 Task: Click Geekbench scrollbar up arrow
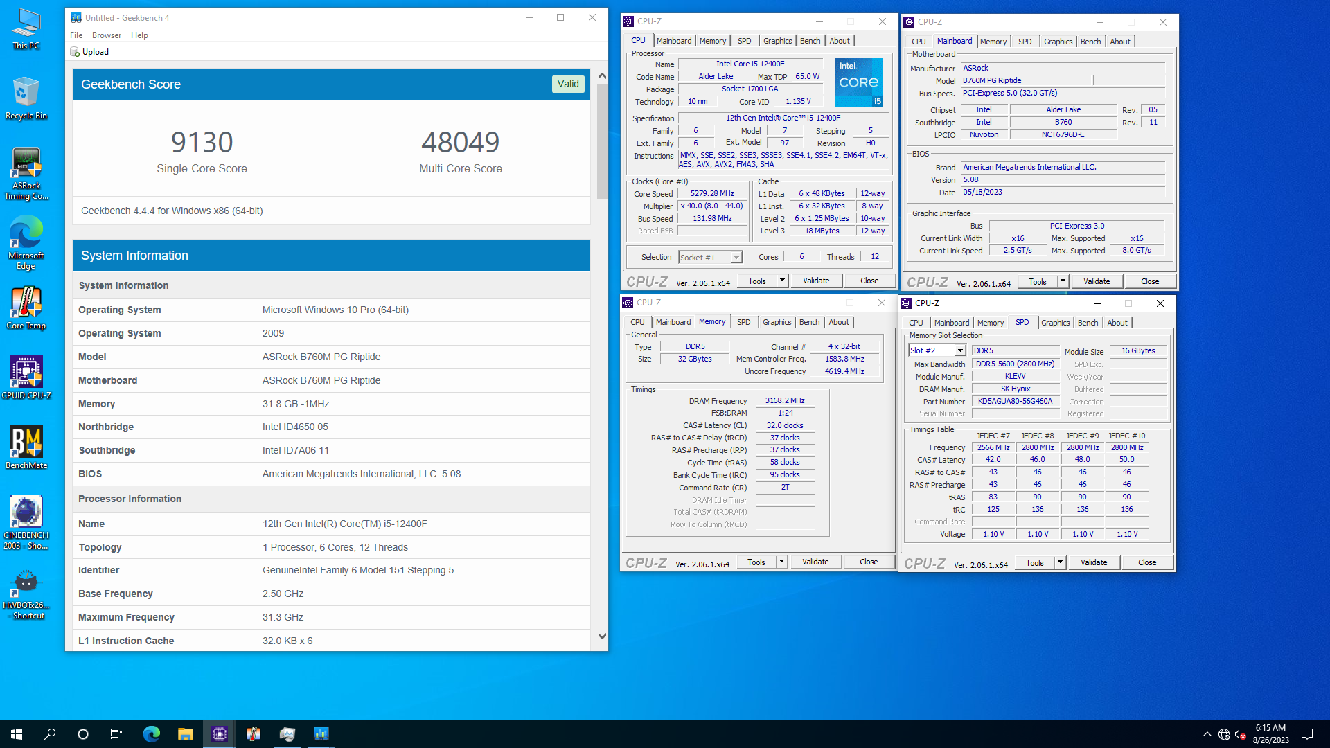click(x=602, y=76)
